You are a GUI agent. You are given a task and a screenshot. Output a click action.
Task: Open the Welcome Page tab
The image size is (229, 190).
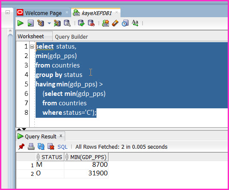point(43,13)
